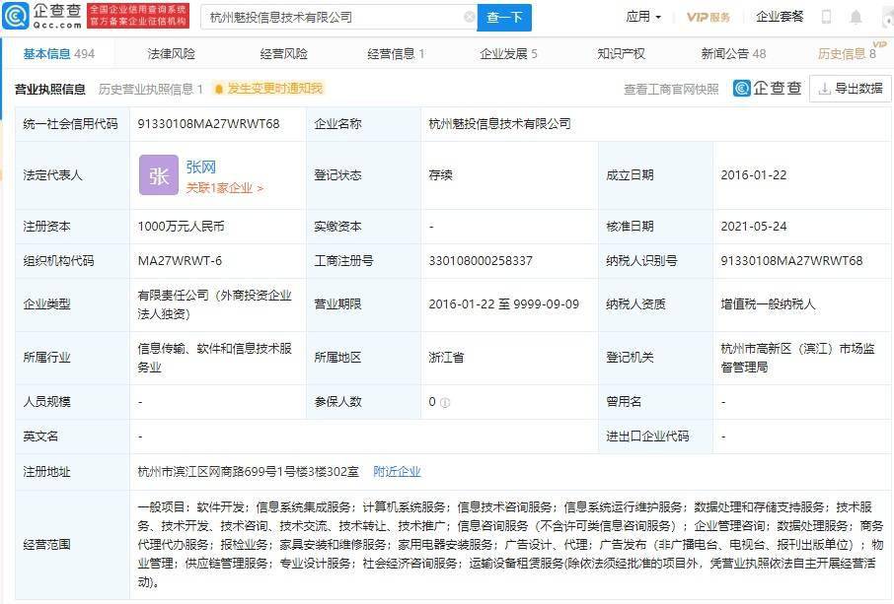894x604 pixels.
Task: Select registration number 330108000258337
Action: click(481, 261)
